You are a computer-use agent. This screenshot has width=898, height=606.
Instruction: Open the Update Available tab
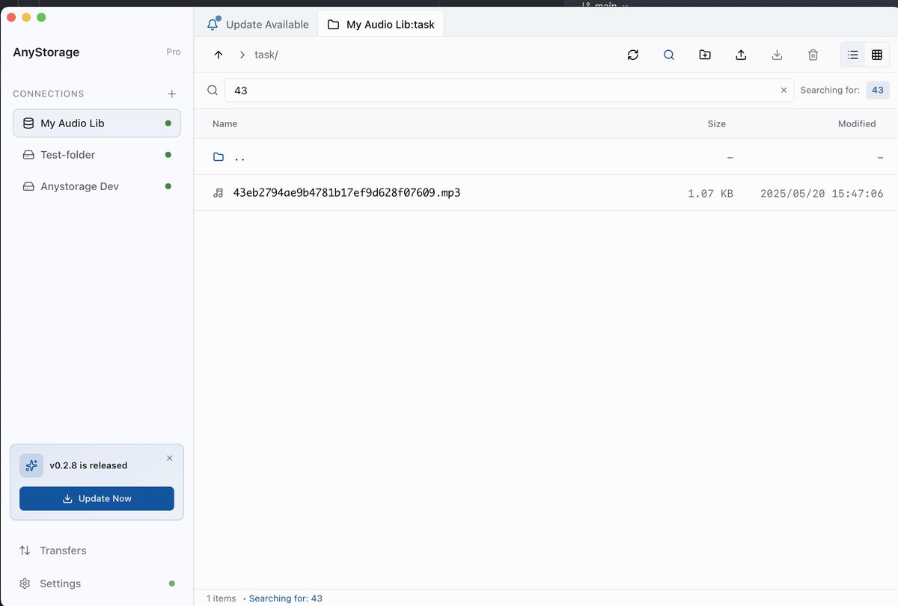[258, 24]
